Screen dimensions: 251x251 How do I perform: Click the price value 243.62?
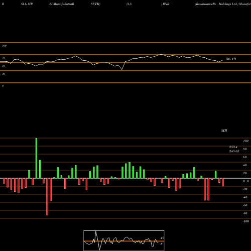click(x=234, y=151)
